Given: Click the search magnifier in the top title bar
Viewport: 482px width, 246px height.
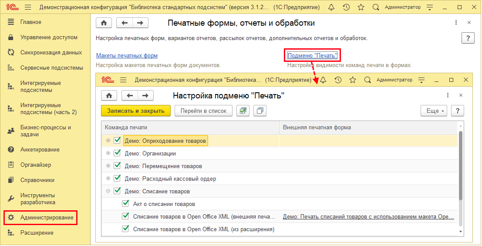Looking at the screenshot, I should (x=376, y=7).
